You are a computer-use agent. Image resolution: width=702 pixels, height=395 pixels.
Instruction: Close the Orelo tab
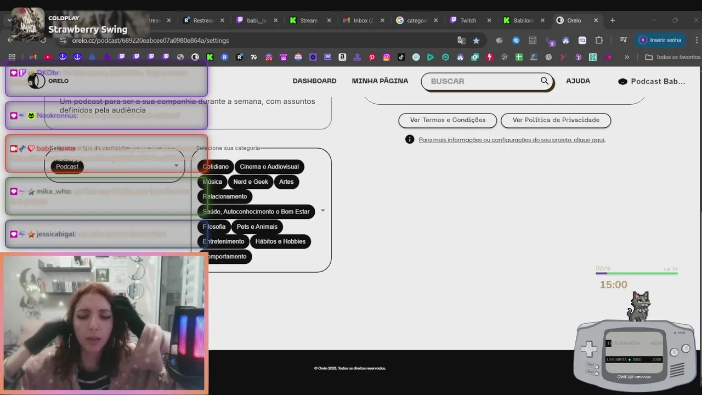596,20
